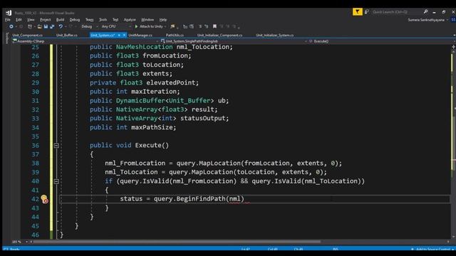Open the Project menu
This screenshot has height=256, width=456.
click(45, 20)
